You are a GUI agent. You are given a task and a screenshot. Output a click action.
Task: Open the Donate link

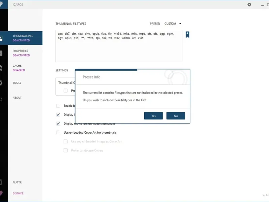(x=18, y=193)
